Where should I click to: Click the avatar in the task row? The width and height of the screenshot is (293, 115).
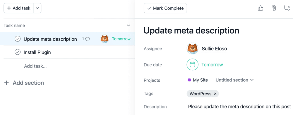coord(104,39)
